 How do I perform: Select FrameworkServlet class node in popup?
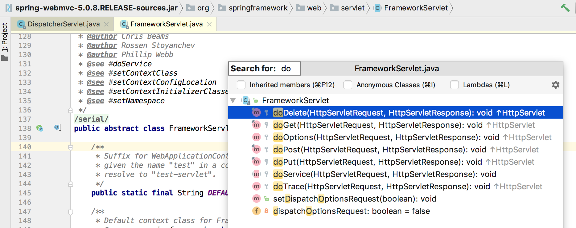click(x=396, y=100)
